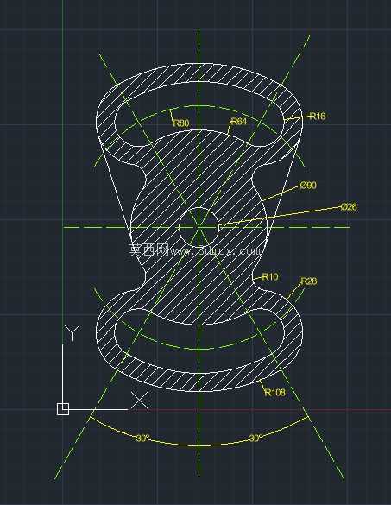Select the R80 radius dimension text

click(x=181, y=123)
